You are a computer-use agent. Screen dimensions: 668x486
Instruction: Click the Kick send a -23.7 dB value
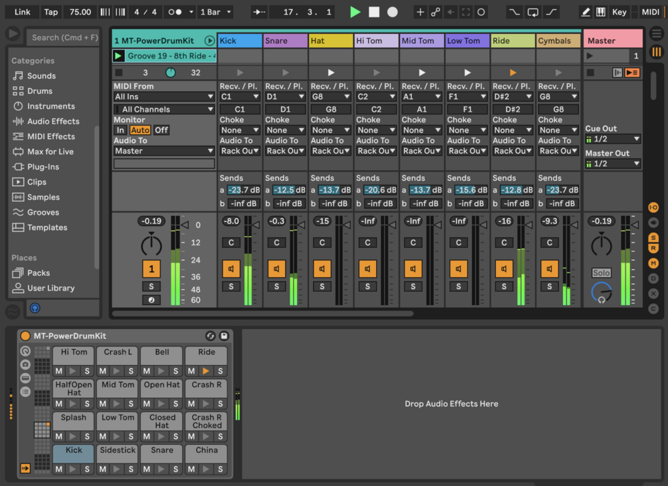(244, 190)
